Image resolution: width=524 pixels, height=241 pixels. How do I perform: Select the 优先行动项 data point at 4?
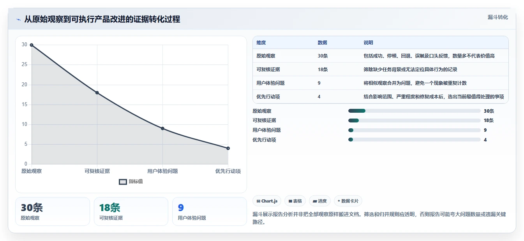tap(228, 148)
